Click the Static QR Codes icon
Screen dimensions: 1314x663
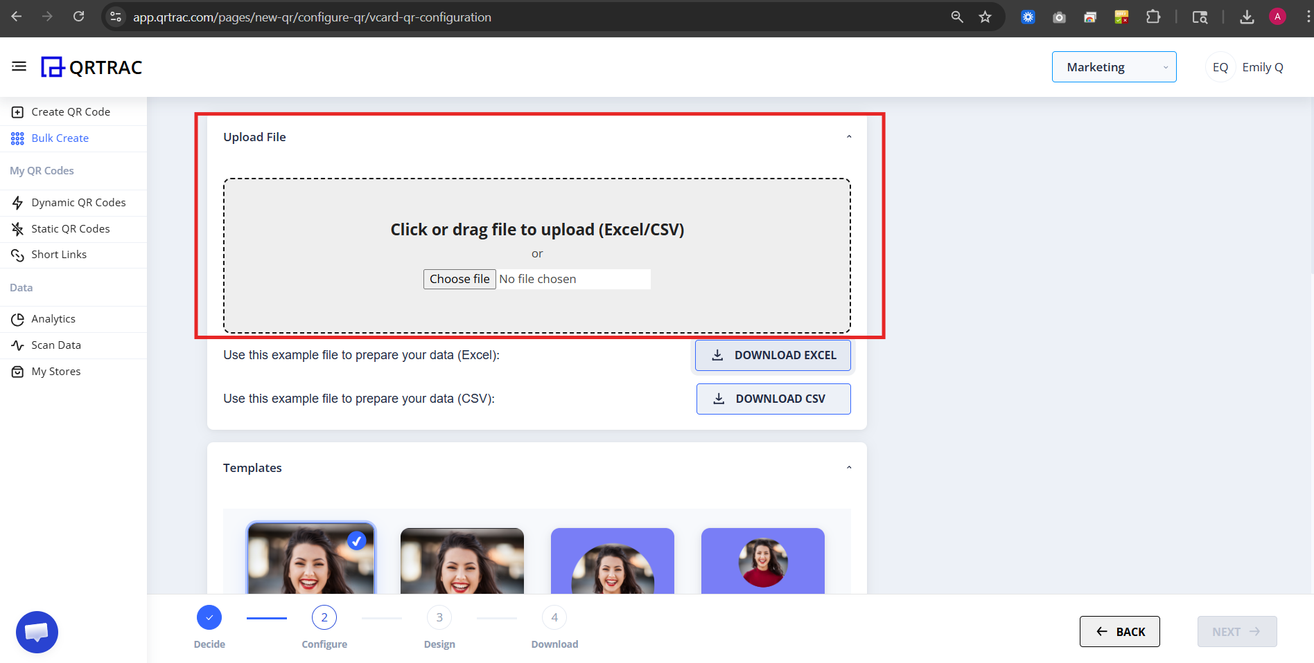17,228
